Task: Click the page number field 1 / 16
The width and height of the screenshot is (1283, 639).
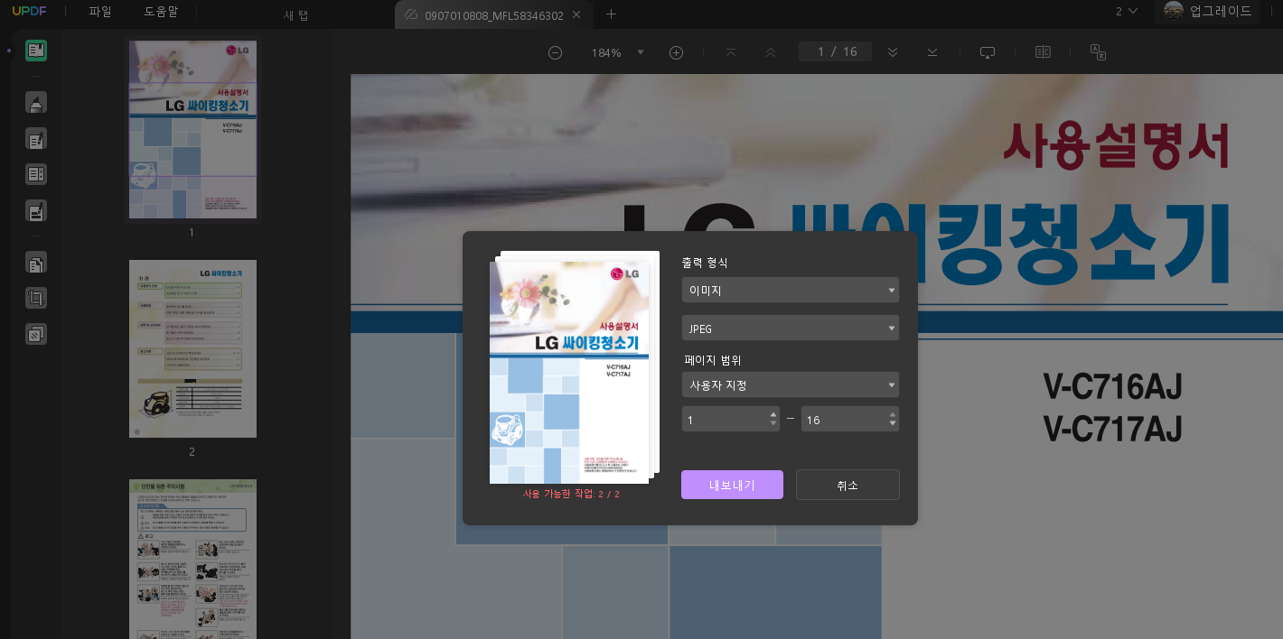Action: click(836, 51)
